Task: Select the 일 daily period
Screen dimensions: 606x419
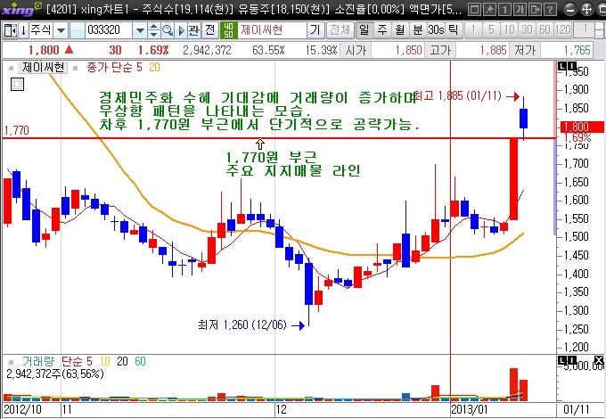Action: 364,30
